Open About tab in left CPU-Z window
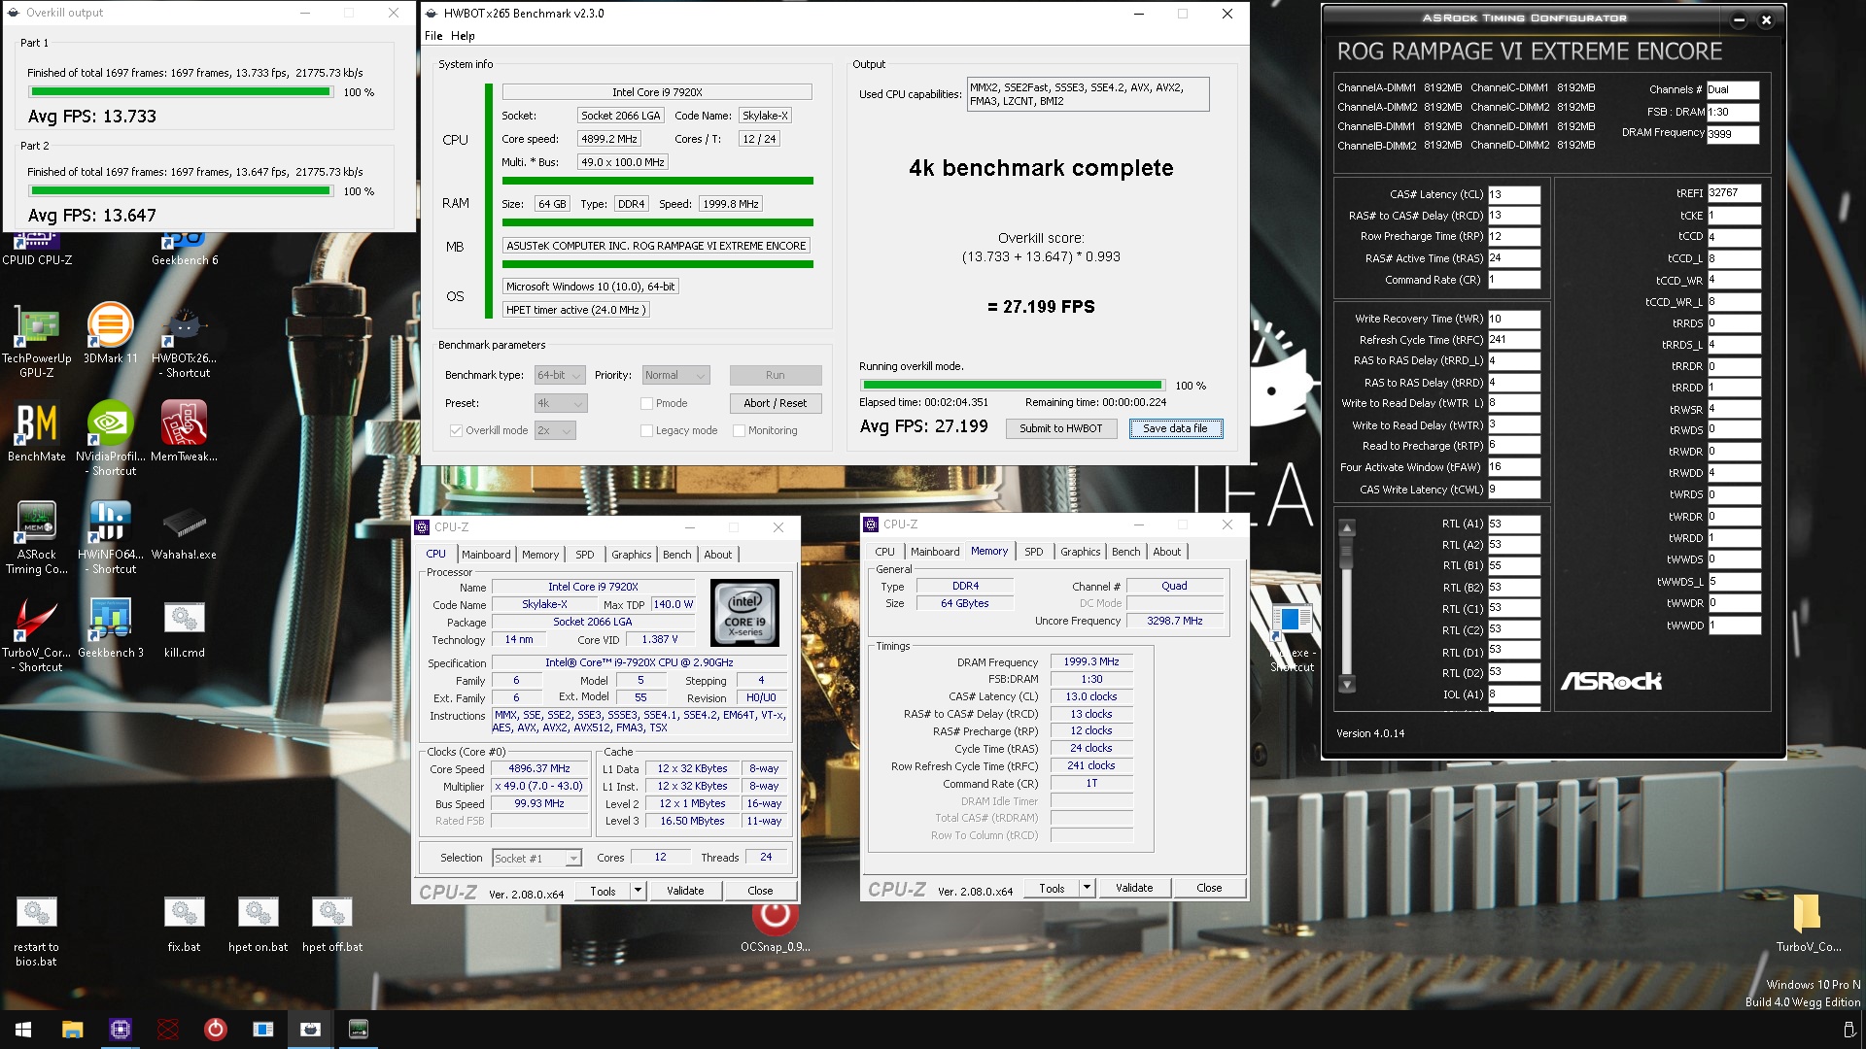Image resolution: width=1866 pixels, height=1049 pixels. 718,555
